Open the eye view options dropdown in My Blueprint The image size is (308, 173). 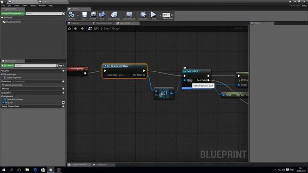pos(62,66)
